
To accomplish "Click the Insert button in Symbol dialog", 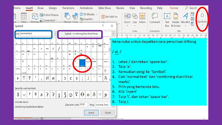I will click(91, 112).
